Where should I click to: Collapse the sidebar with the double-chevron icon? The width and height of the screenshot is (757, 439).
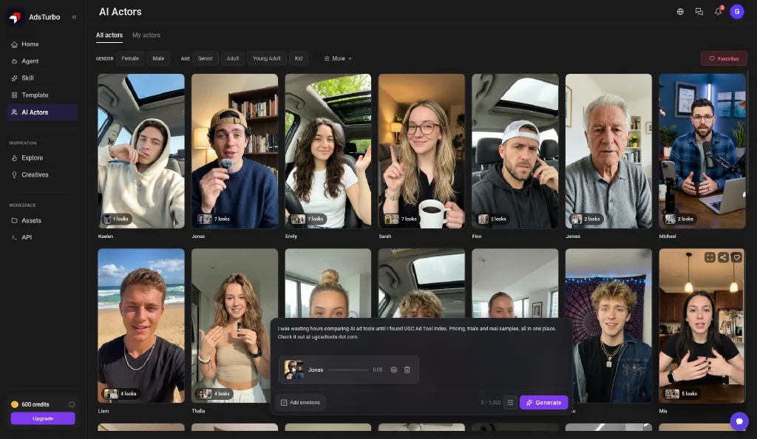click(75, 17)
